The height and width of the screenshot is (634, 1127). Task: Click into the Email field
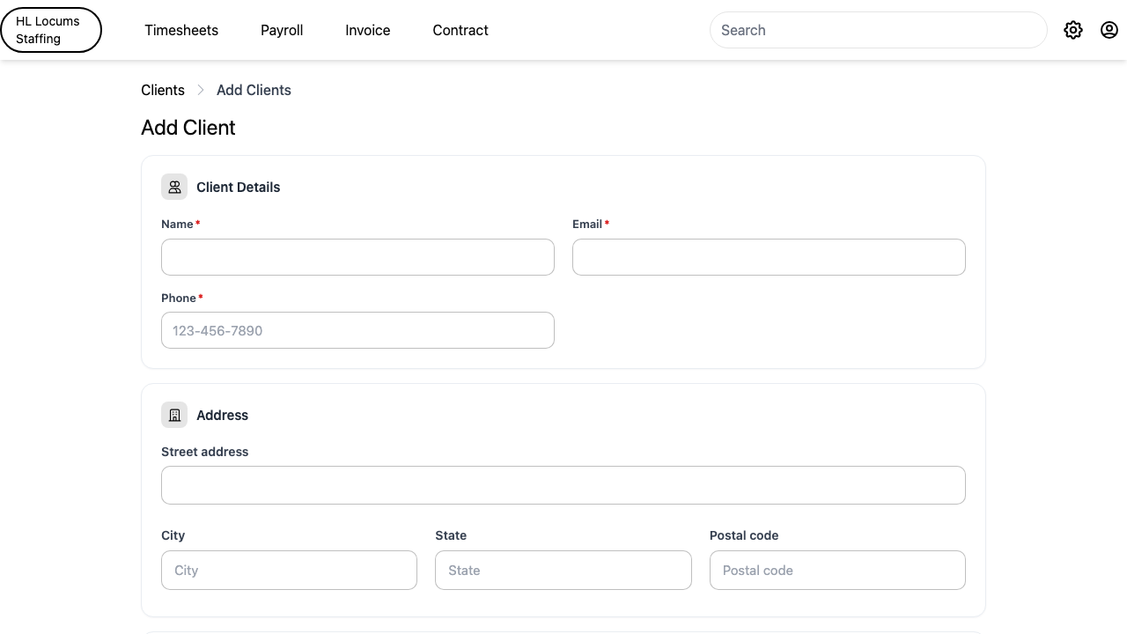(x=769, y=257)
